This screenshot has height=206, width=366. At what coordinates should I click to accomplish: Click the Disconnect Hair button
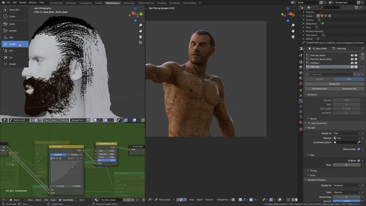tap(320, 89)
